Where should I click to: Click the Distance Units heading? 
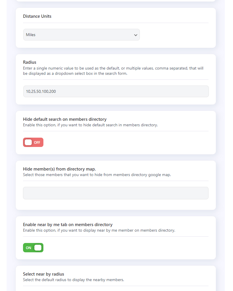point(37,16)
